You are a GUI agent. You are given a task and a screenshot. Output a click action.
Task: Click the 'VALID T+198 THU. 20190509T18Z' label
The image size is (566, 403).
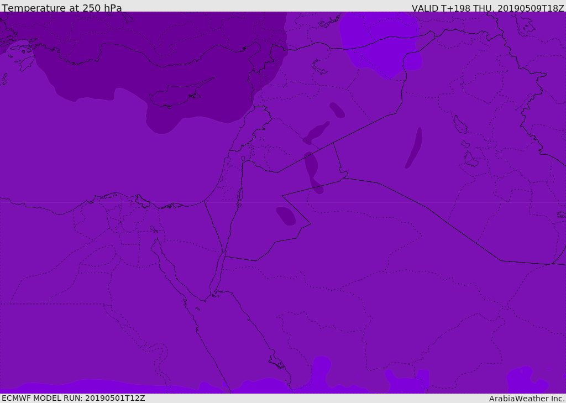pos(488,8)
